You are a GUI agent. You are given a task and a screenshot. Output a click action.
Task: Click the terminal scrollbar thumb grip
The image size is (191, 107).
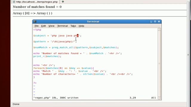159,64
